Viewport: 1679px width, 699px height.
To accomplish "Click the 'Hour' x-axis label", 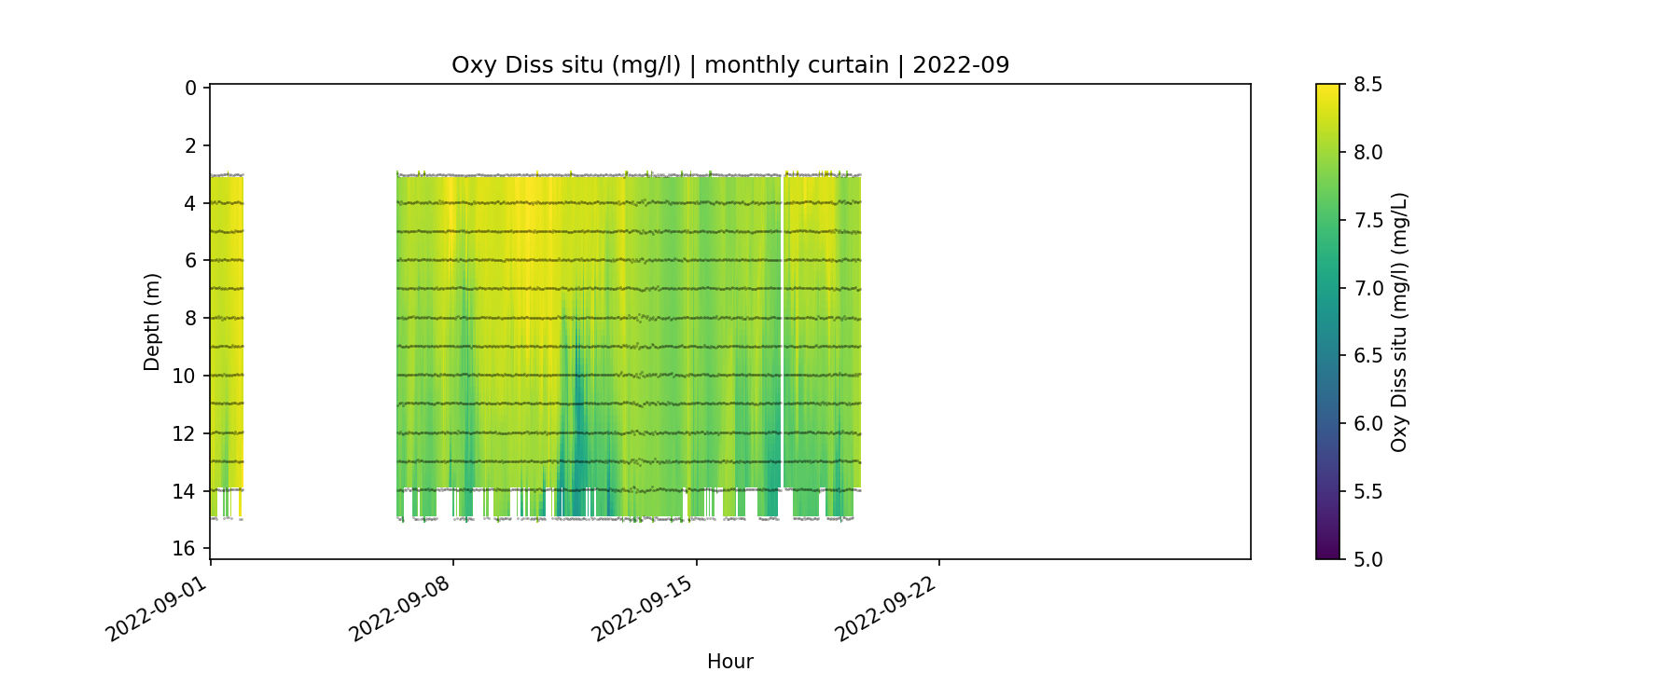I will pyautogui.click(x=729, y=662).
